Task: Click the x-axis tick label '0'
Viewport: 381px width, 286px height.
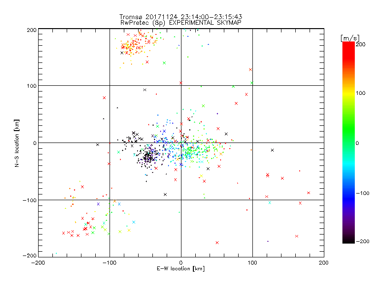Action: coord(181,263)
